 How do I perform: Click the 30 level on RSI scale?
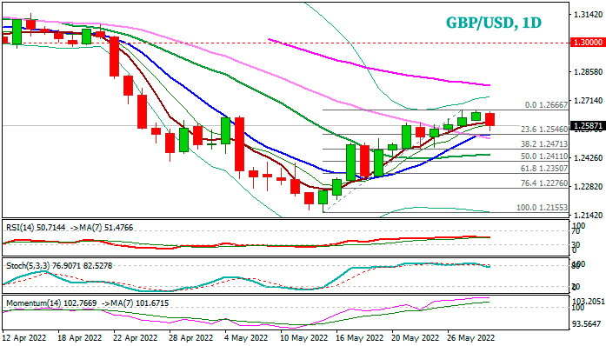tap(576, 244)
